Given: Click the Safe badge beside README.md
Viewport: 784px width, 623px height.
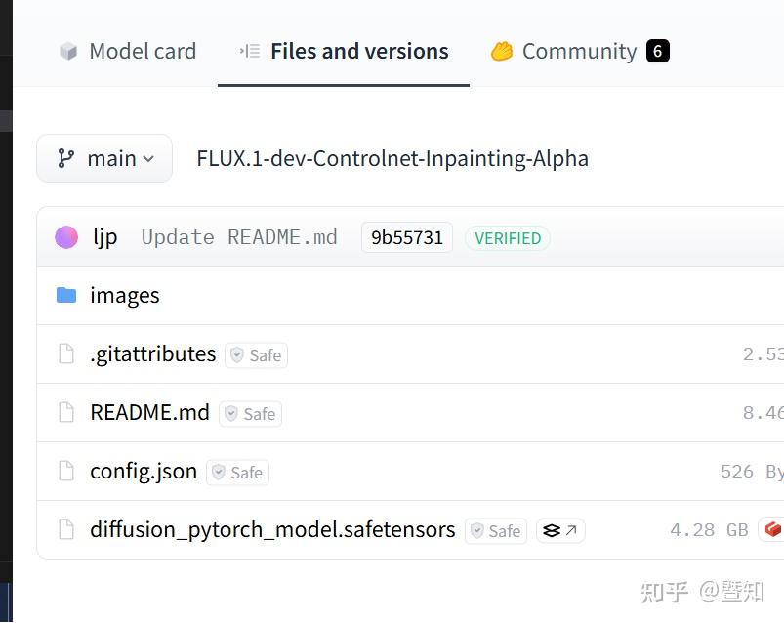Looking at the screenshot, I should pos(250,413).
